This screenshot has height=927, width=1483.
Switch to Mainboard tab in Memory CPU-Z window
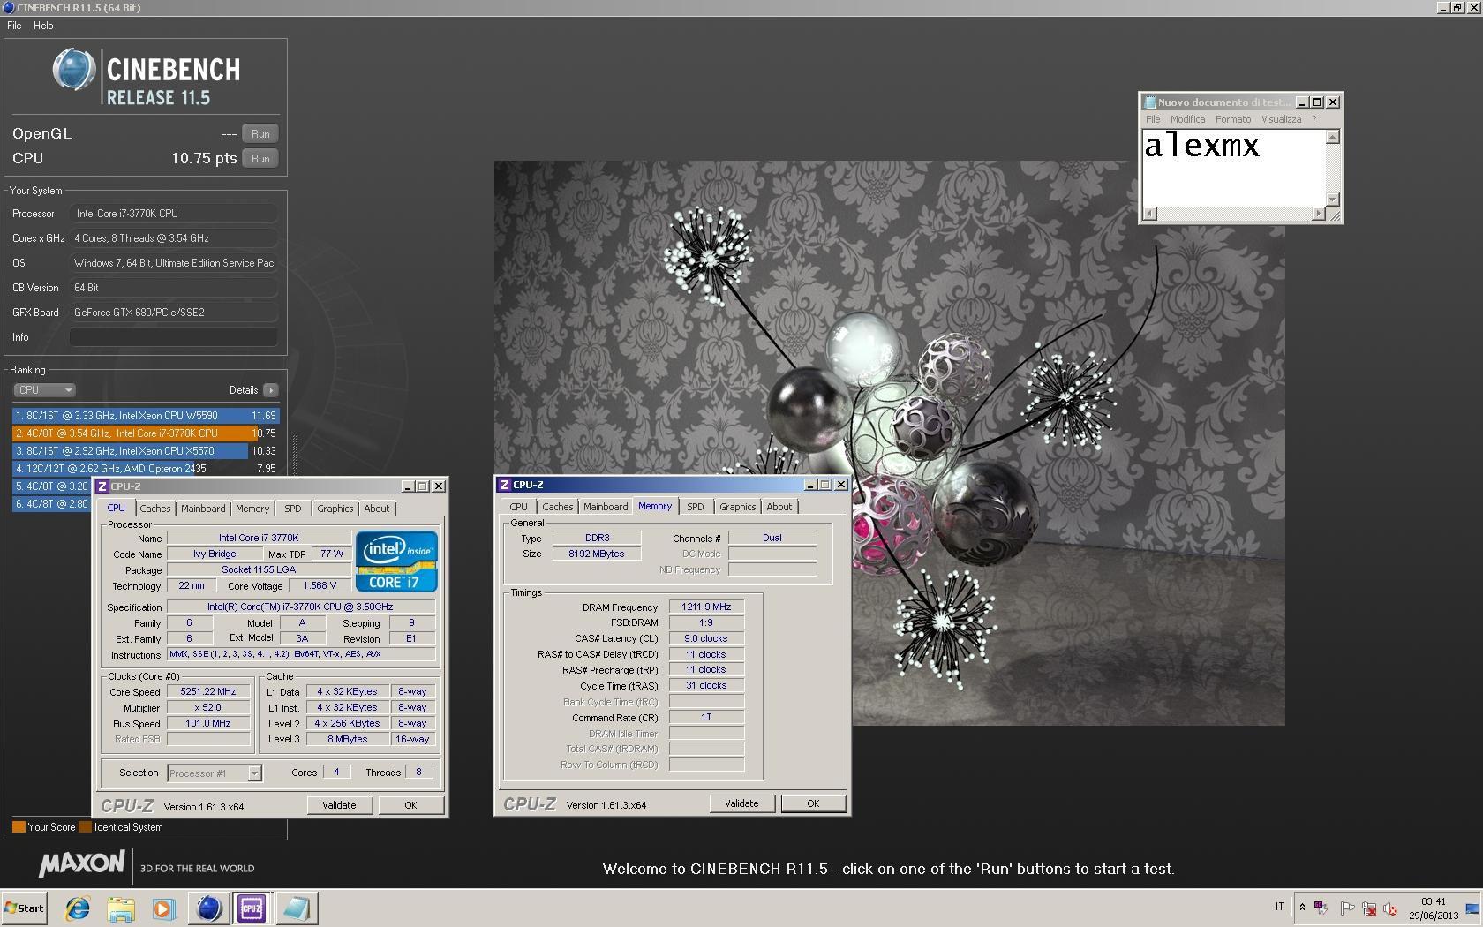[x=606, y=507]
